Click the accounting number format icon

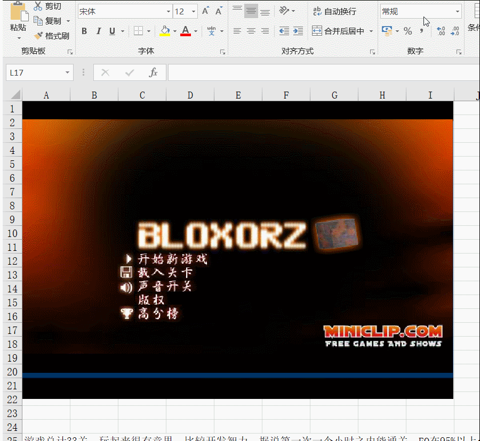387,31
